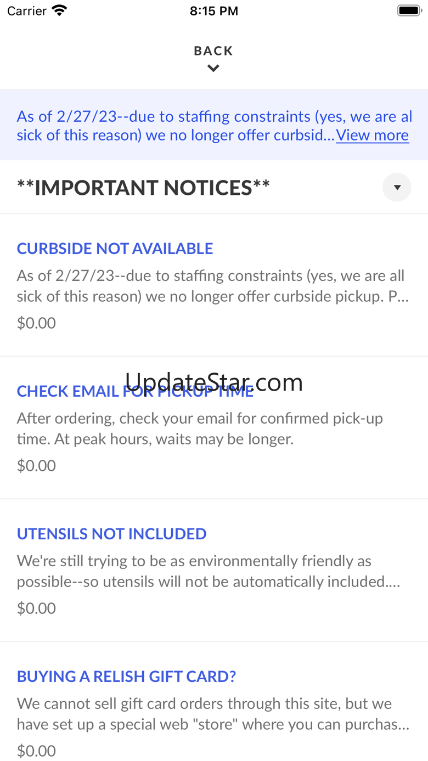Select the environmentally friendly utensils description
Viewport: 428px width, 761px height.
209,571
